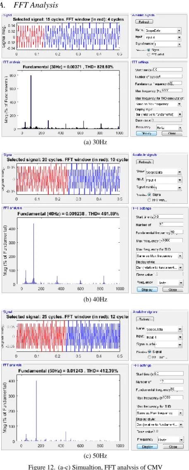Viewport: 189px width, 470px height.
Task: Select the Signal display radio in 30Hz tool
Action: coord(148,51)
